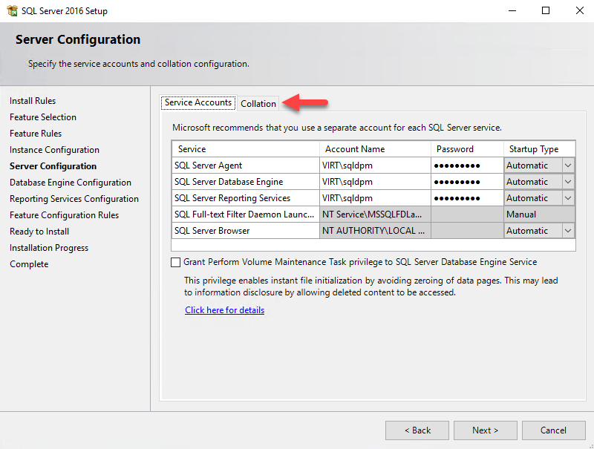Click Password field for SQL Server Agent

467,165
